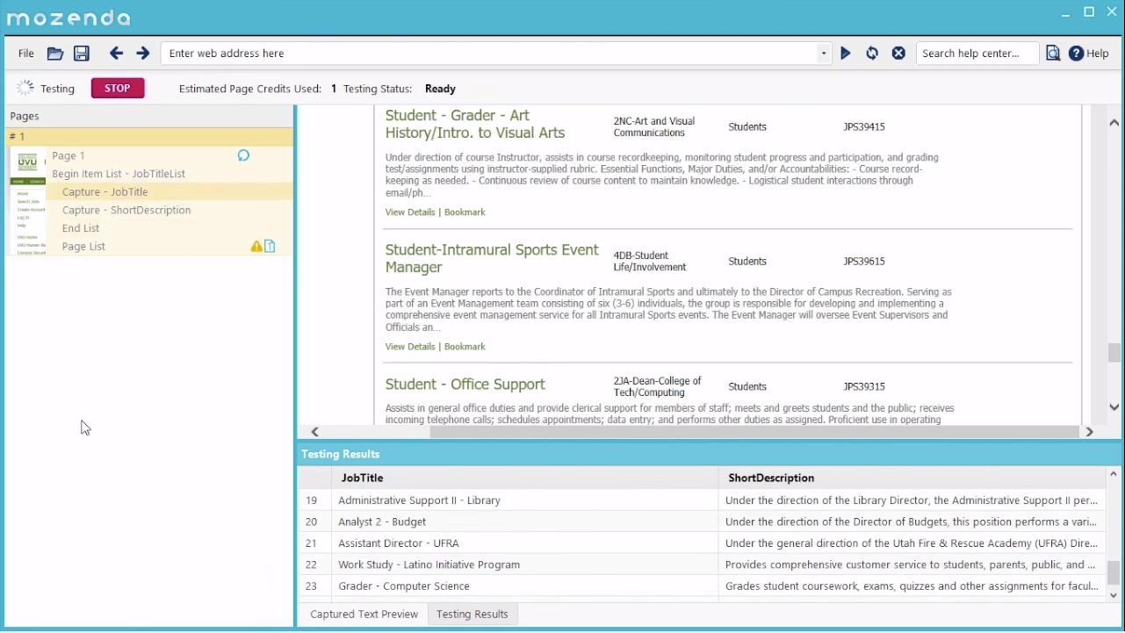This screenshot has width=1125, height=633.
Task: Click the help search magnifier icon
Action: point(1053,54)
